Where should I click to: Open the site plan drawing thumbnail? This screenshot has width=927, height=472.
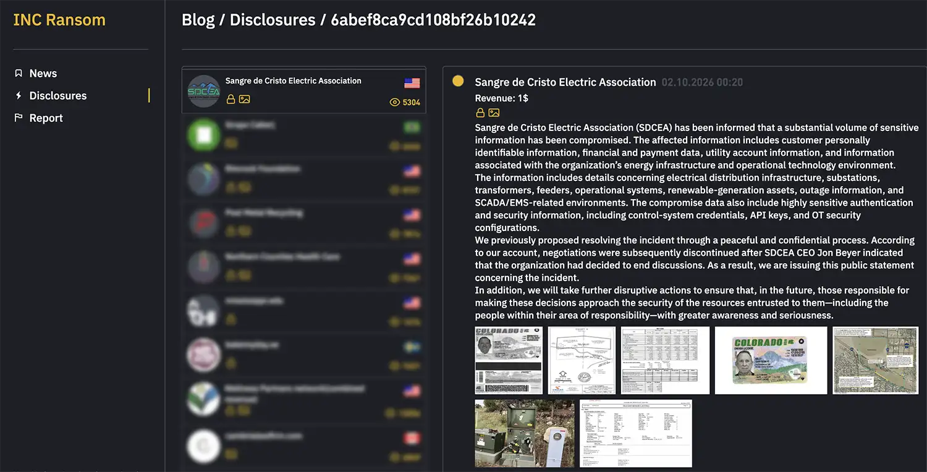(582, 360)
